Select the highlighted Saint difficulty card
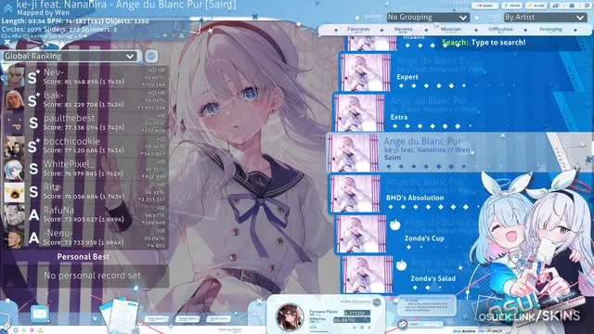This screenshot has height=334, width=594. [x=459, y=152]
